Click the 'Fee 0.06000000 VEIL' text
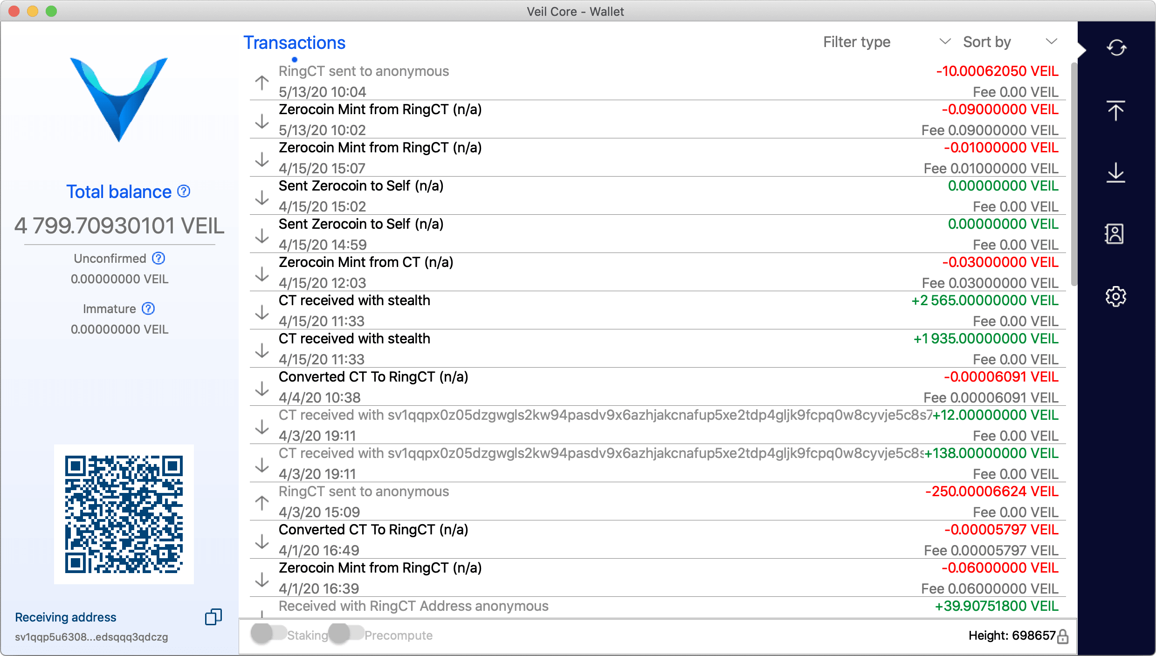 point(990,589)
